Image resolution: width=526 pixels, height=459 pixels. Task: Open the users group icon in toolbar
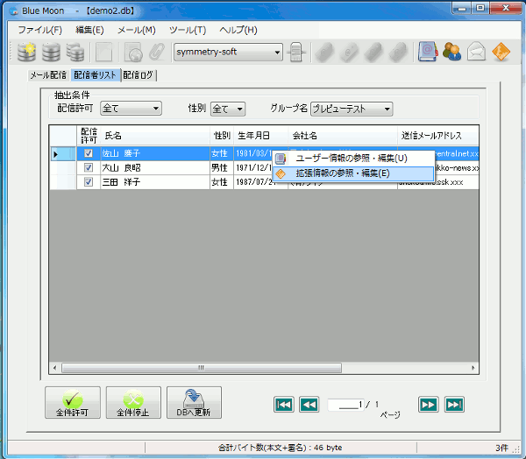[x=452, y=52]
